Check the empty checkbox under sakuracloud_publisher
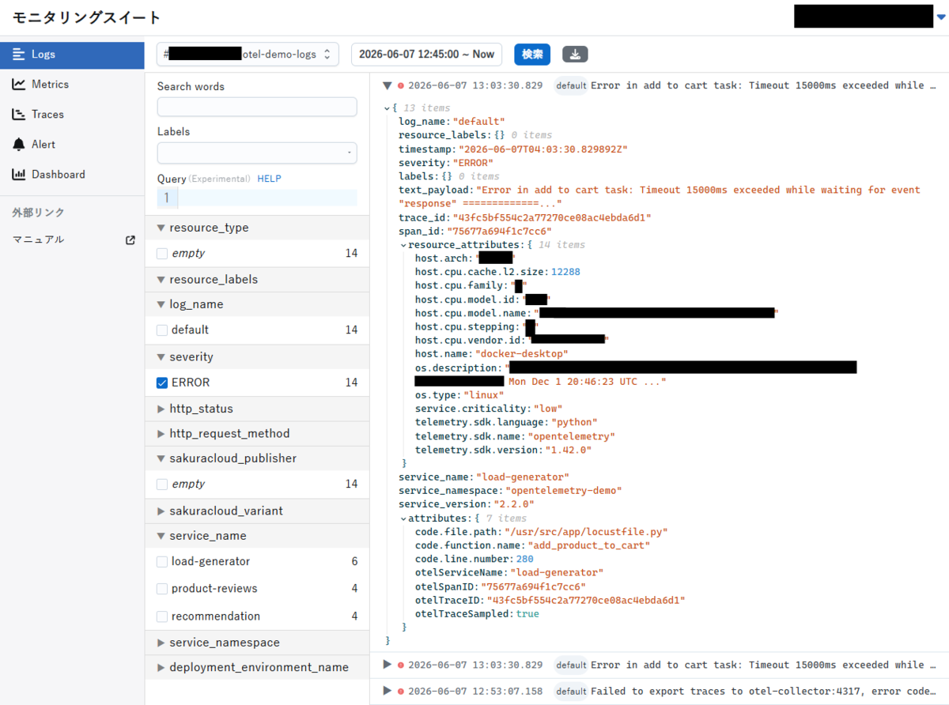 (162, 484)
